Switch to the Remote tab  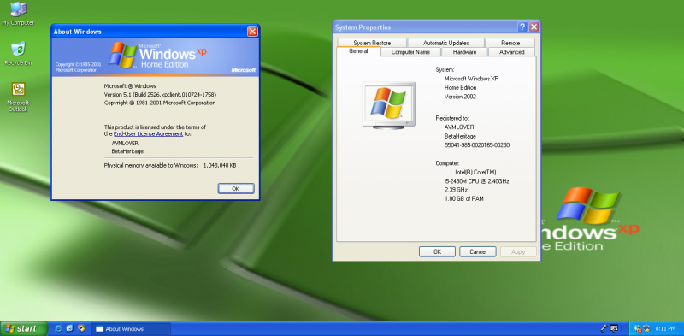click(510, 43)
